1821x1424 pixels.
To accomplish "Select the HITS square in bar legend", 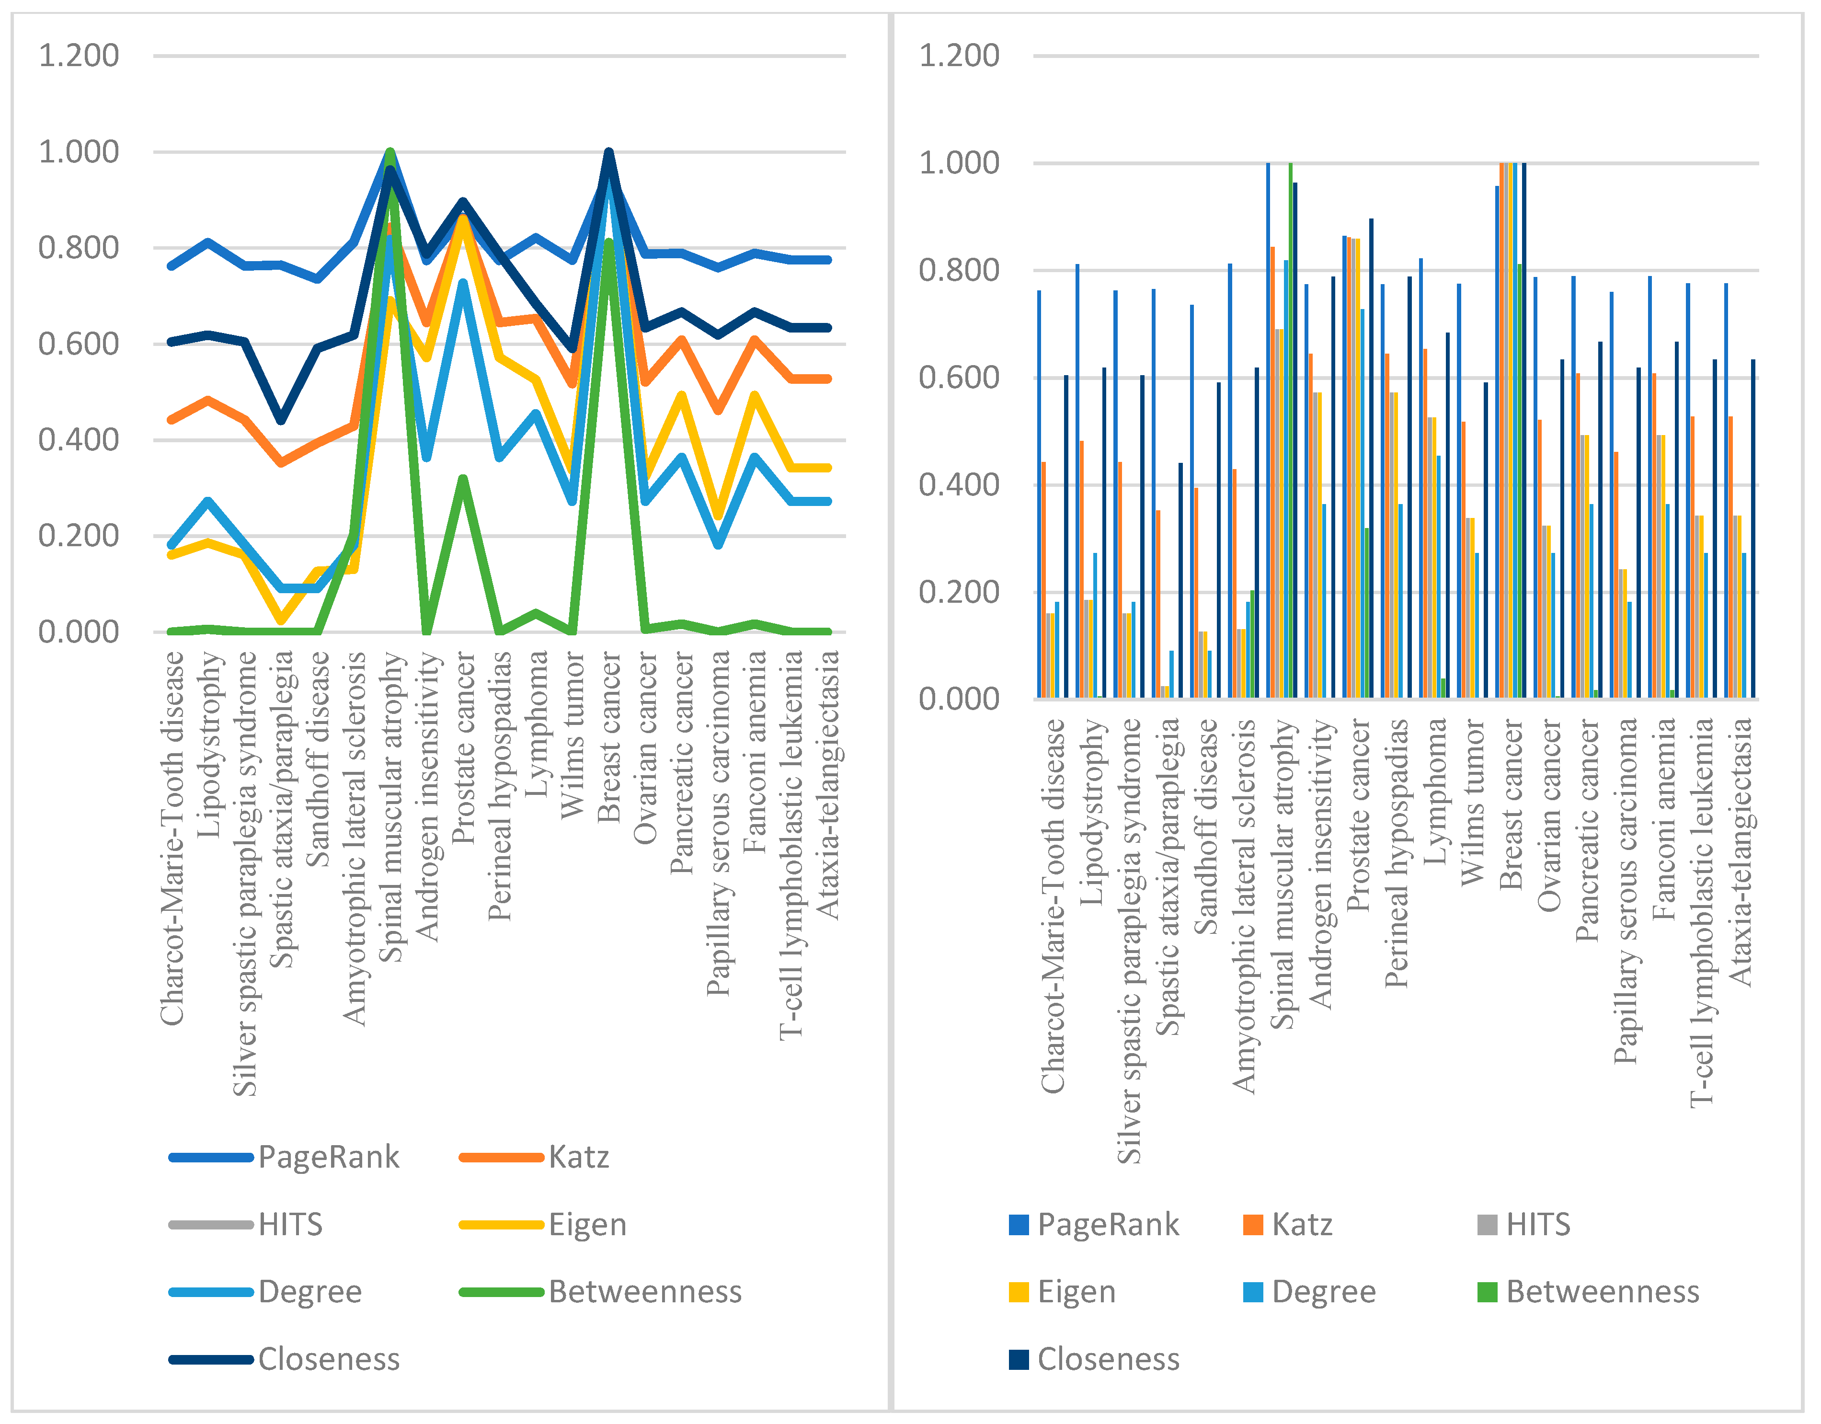I will point(1487,1225).
